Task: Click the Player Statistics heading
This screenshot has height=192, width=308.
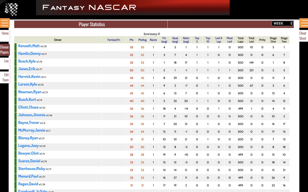Action: pos(92,25)
